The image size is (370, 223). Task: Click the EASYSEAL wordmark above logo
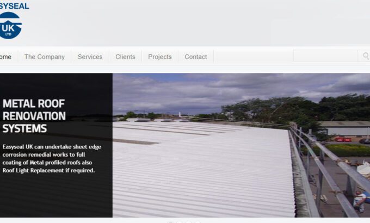pos(14,6)
